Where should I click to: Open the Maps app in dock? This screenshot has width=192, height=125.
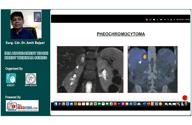(x=91, y=104)
